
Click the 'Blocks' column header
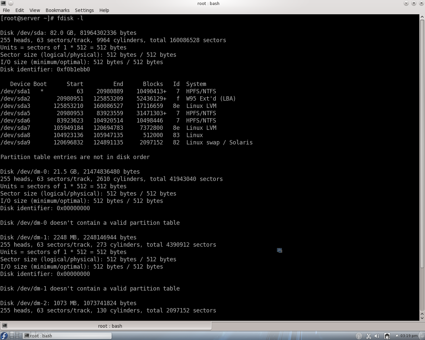pos(153,84)
